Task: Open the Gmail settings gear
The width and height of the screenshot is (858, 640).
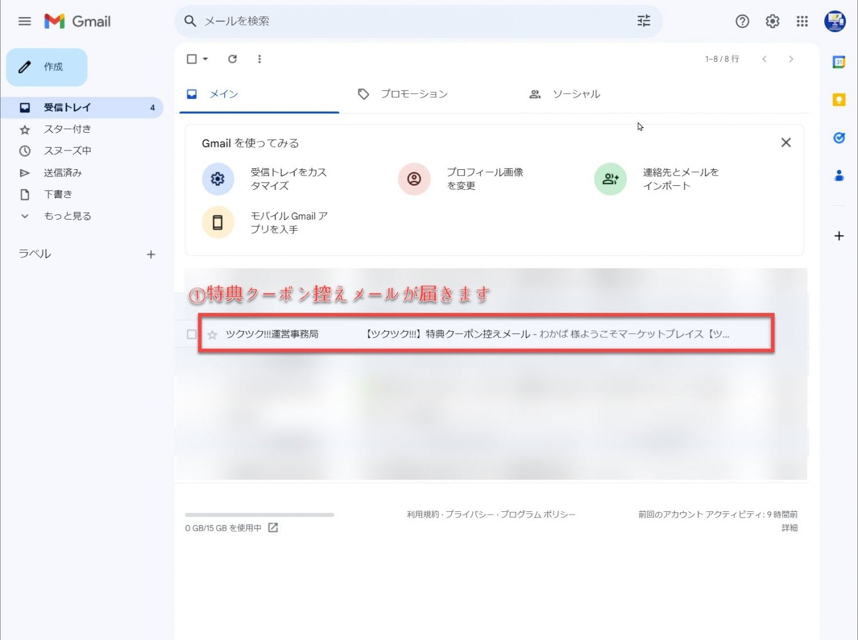Action: (772, 21)
